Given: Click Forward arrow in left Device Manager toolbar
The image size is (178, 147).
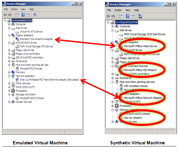Looking at the screenshot, I should (10, 15).
